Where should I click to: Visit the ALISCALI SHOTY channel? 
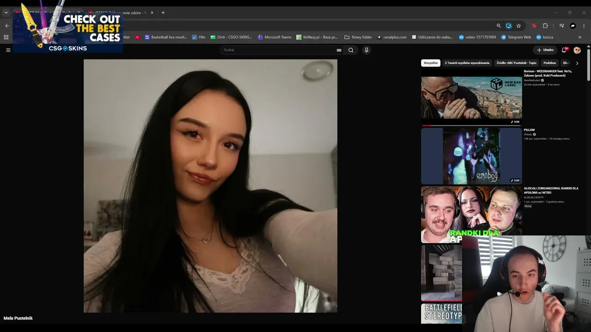tap(533, 197)
